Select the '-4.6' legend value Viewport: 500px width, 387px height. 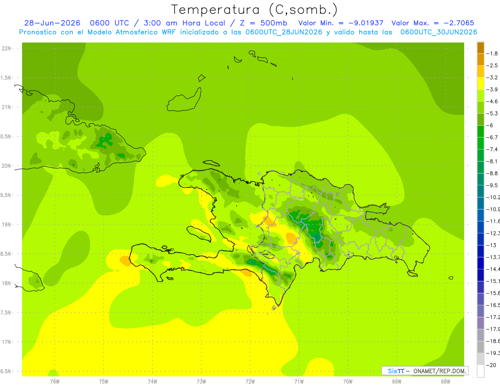coord(492,101)
